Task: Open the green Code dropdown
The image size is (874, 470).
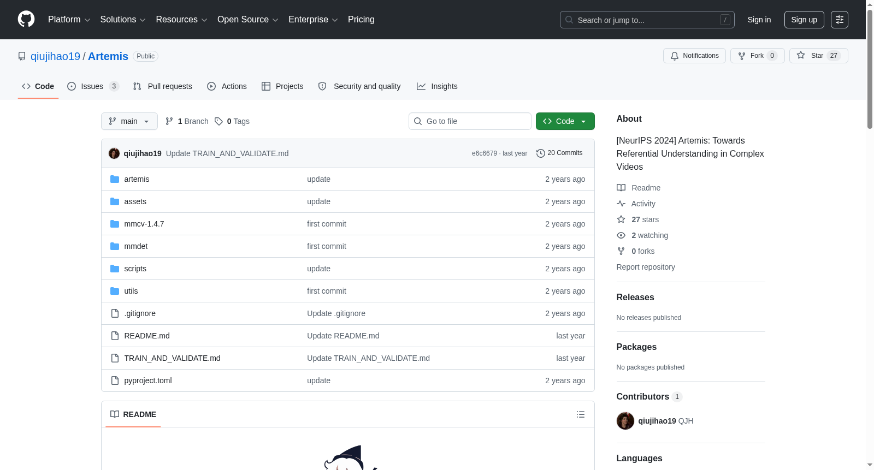Action: [x=565, y=121]
